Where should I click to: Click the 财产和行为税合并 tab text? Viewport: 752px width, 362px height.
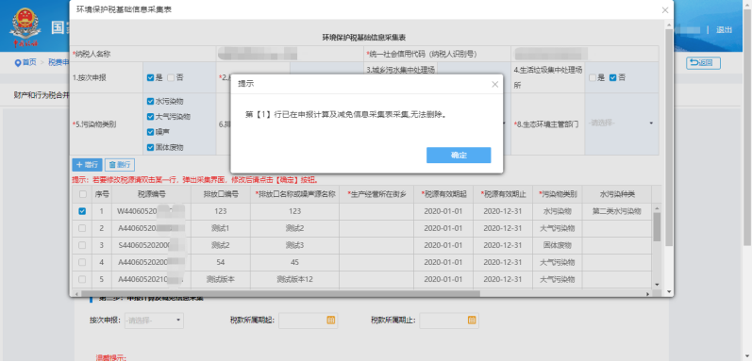pyautogui.click(x=42, y=95)
